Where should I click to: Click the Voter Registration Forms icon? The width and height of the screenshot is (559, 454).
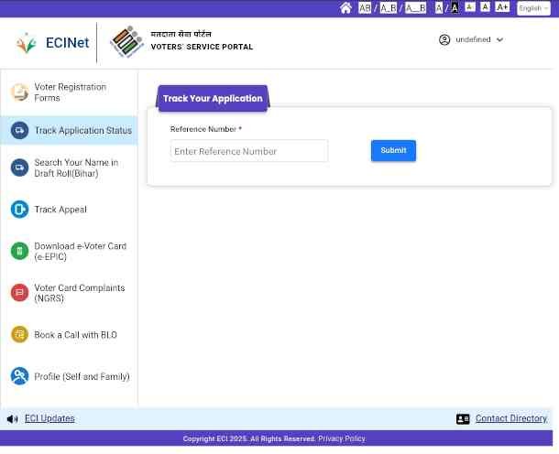coord(19,92)
